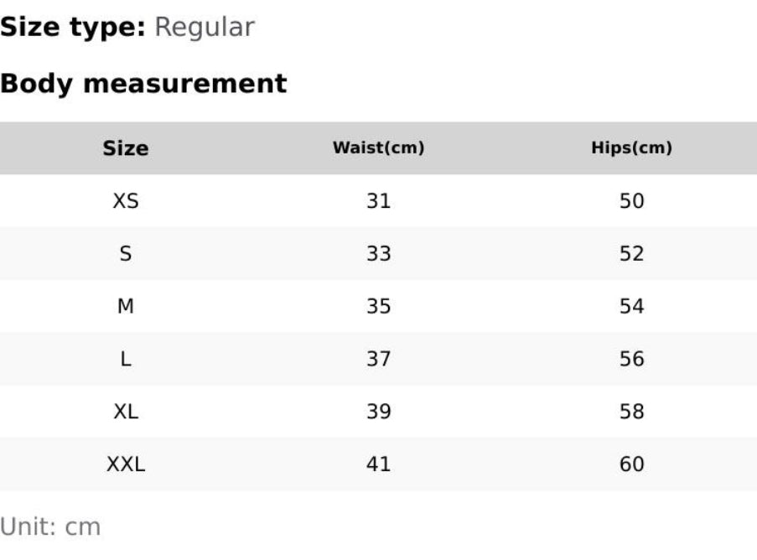Click hips value 56 for size L
The height and width of the screenshot is (560, 757).
click(631, 360)
